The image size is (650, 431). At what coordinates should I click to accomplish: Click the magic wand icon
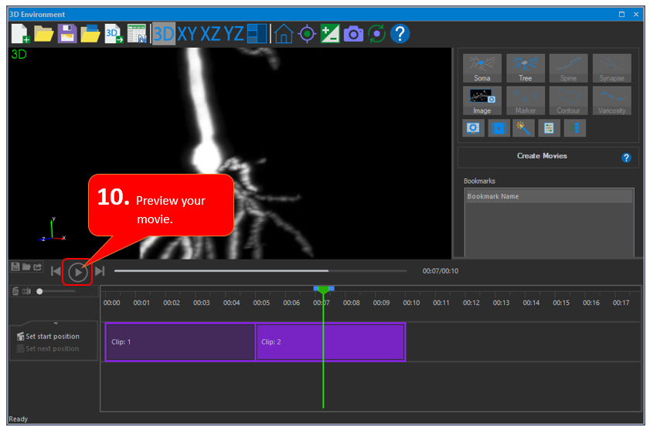pyautogui.click(x=524, y=128)
